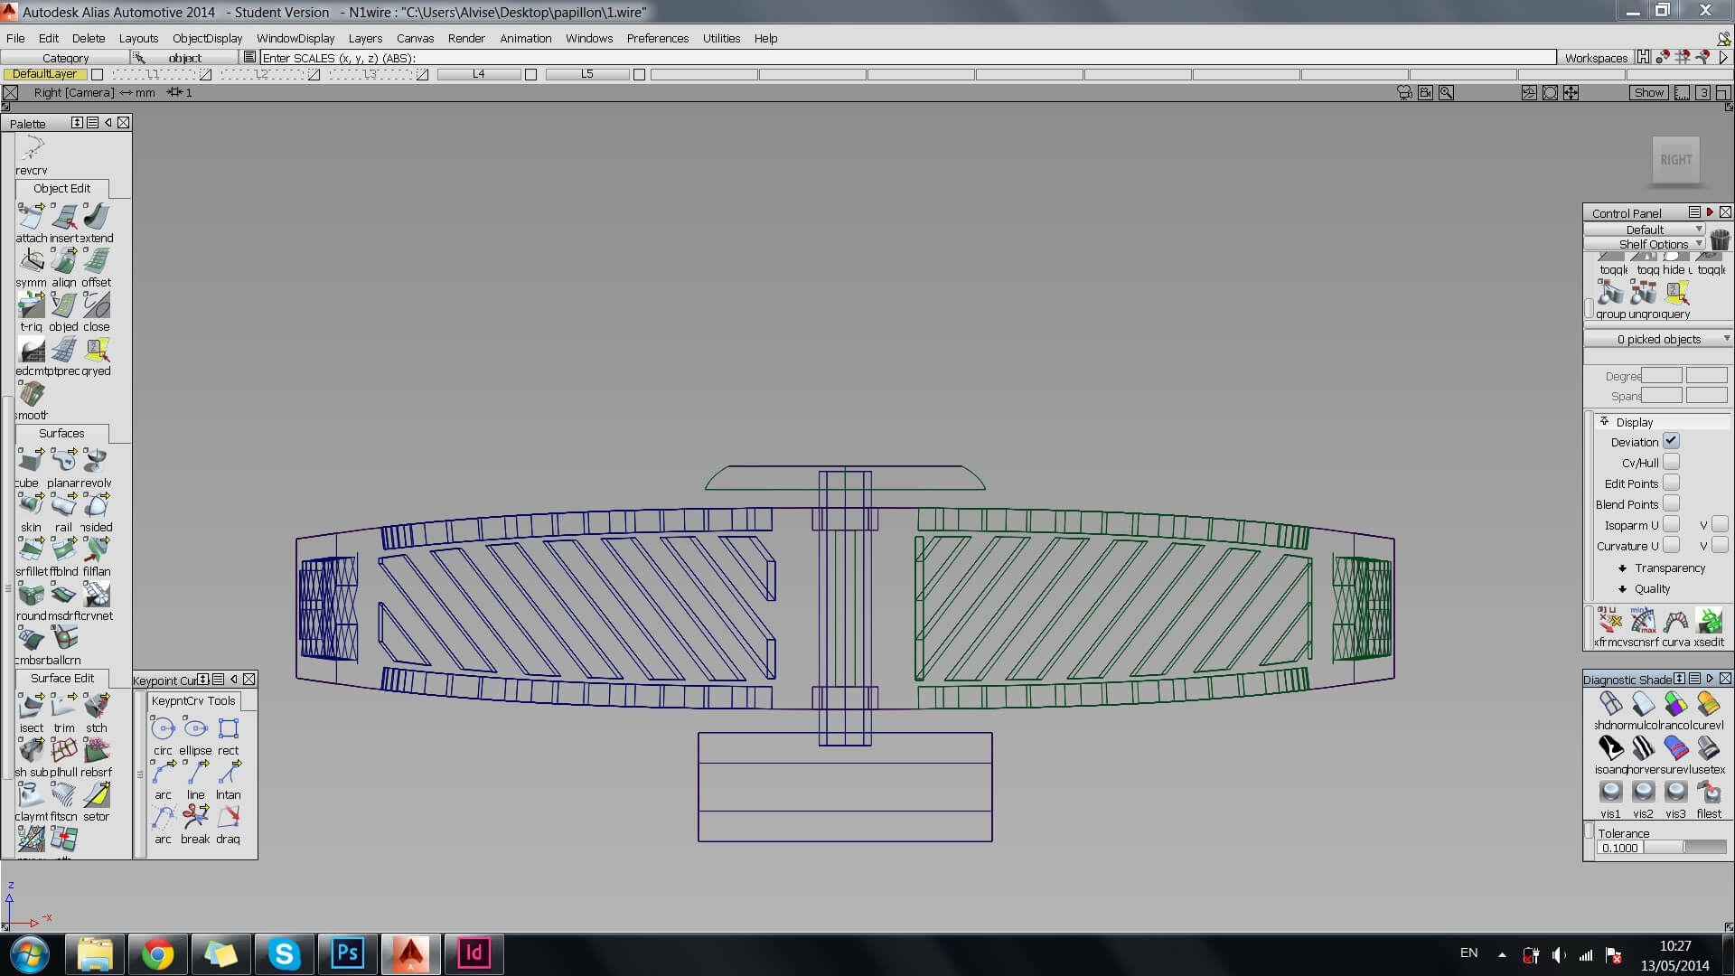Uncheck the Deviation checkbox
The width and height of the screenshot is (1735, 976).
coord(1671,442)
